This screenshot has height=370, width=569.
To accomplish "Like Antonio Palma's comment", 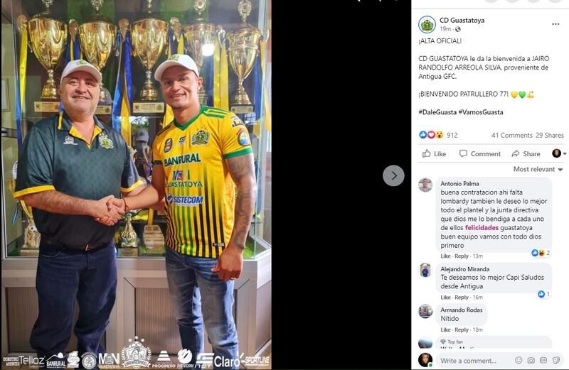I will tap(445, 256).
